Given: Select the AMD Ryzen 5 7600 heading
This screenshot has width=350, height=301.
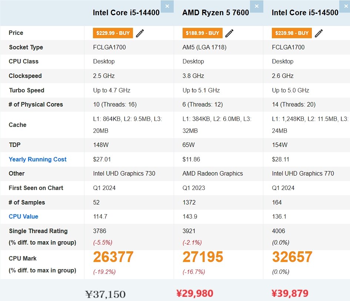Looking at the screenshot, I should coord(216,13).
